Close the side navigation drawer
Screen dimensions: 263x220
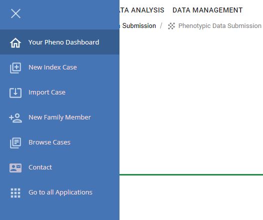pos(15,13)
